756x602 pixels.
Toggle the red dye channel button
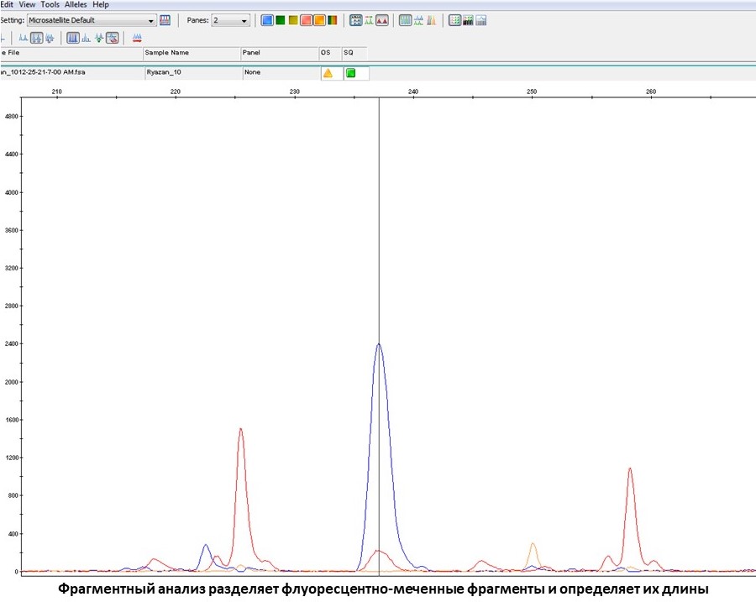click(306, 20)
